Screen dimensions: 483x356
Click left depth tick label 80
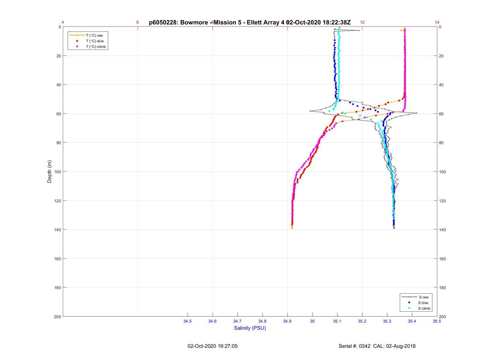pos(58,143)
